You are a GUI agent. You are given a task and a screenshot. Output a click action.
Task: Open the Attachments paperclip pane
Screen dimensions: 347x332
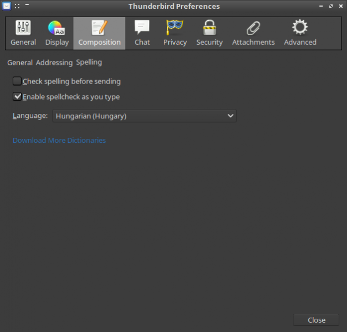(x=253, y=33)
